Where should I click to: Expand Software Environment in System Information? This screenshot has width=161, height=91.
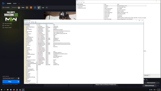tap(77, 8)
